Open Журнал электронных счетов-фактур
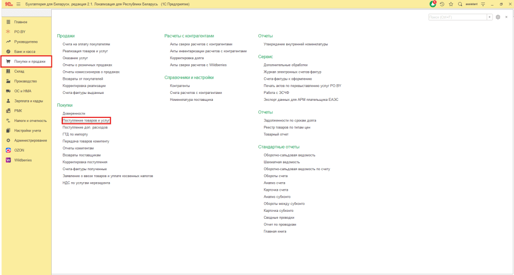This screenshot has height=275, width=514. 293,72
